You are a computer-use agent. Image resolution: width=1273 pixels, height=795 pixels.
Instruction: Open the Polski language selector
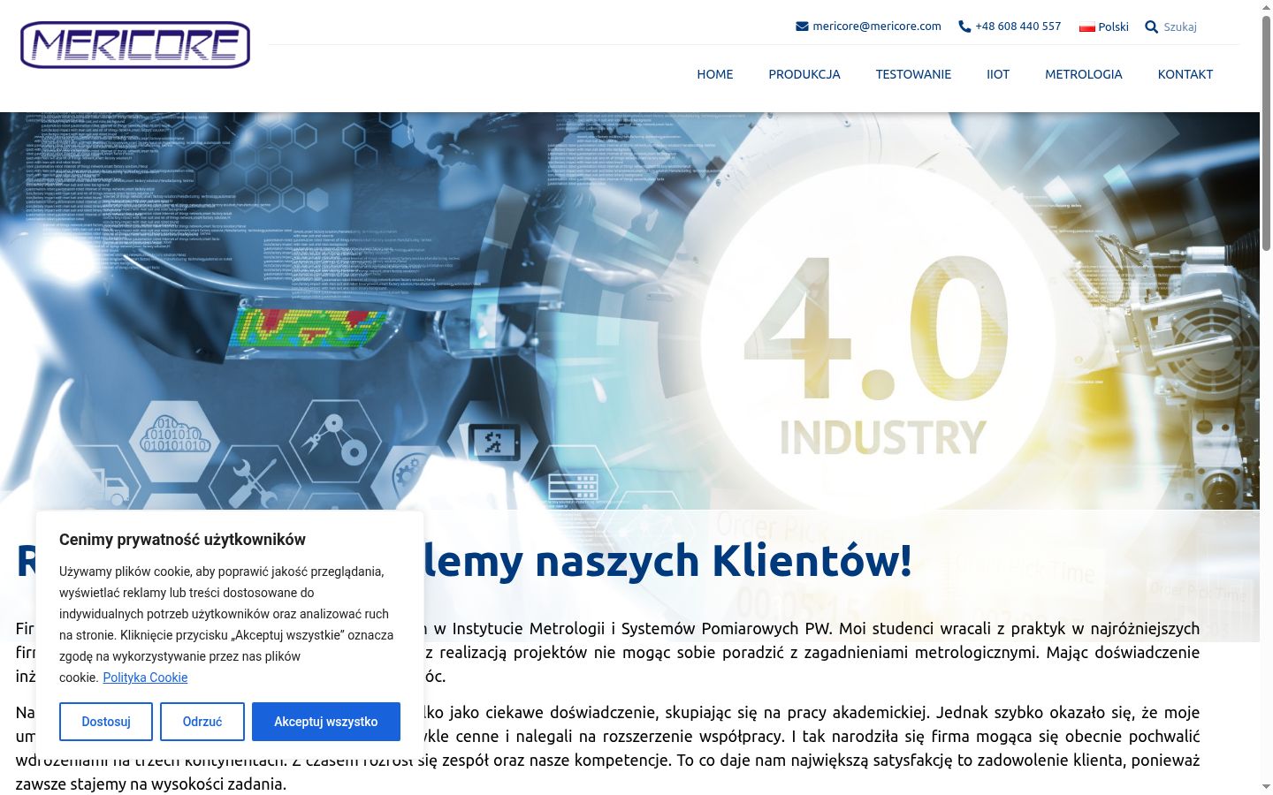[x=1104, y=27]
